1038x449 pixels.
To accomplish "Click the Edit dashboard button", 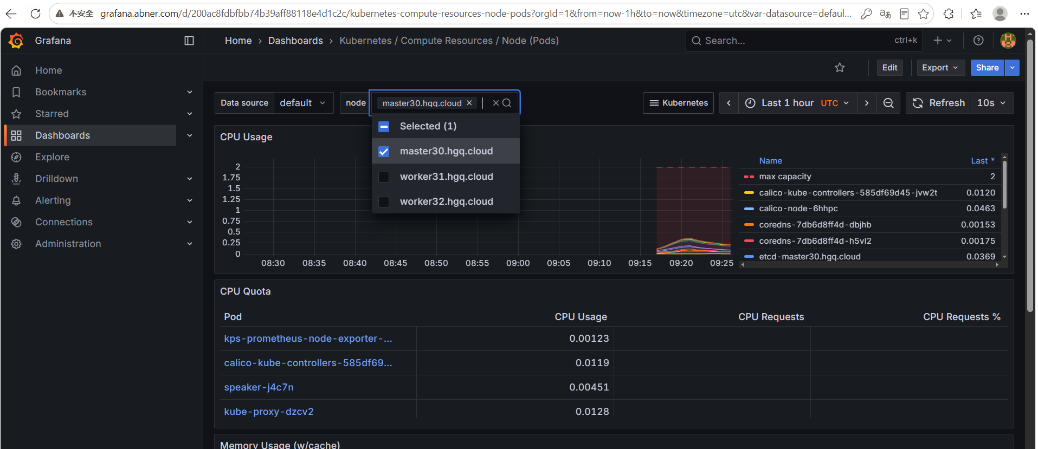I will (890, 68).
